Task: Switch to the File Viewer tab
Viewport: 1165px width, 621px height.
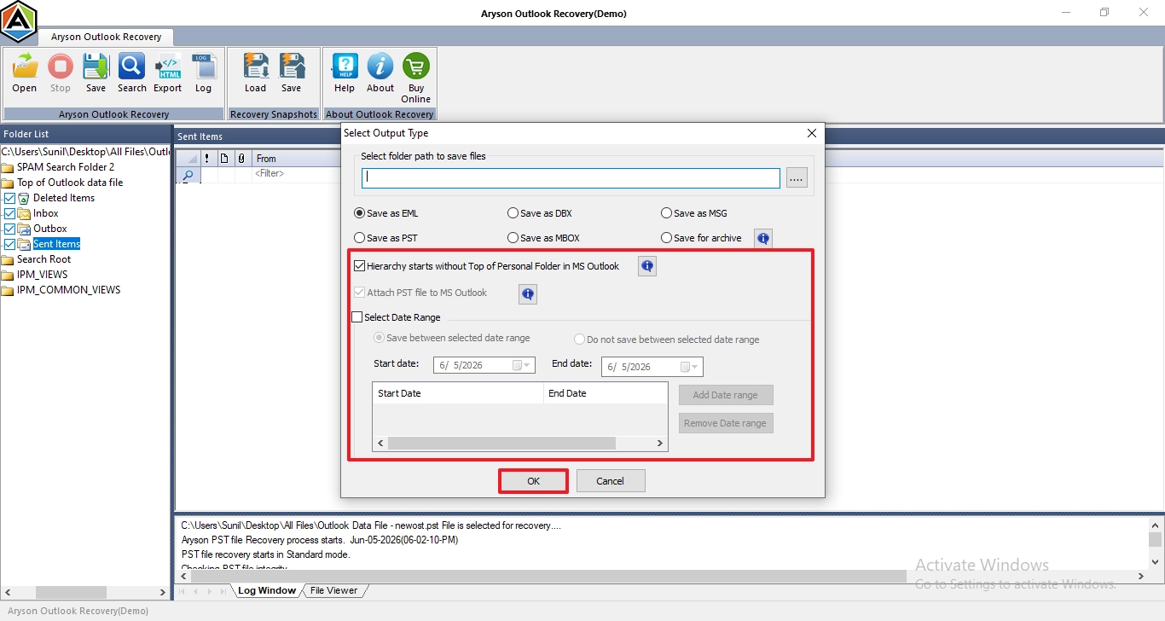Action: pos(333,590)
